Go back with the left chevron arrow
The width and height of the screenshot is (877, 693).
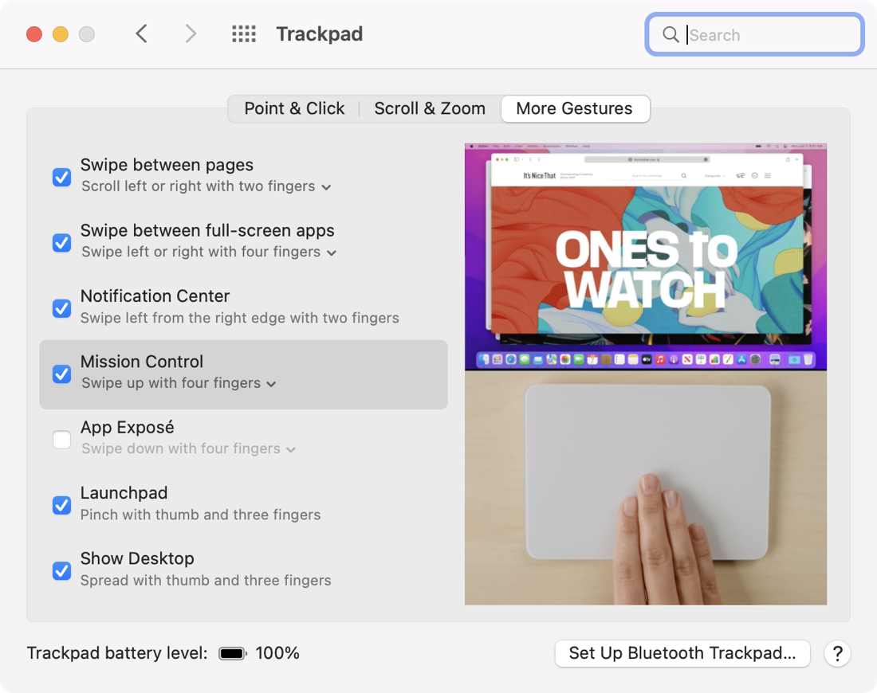[x=142, y=34]
